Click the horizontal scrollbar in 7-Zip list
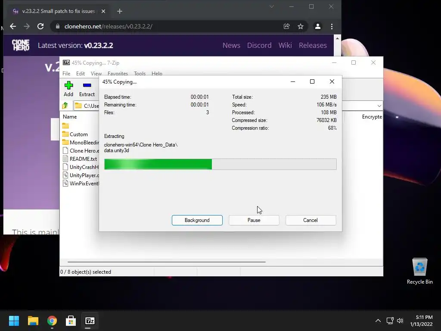 167,262
